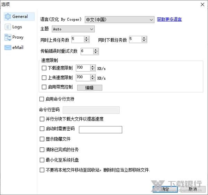Screen dimensions: 208x195
Task: Enable the 下载速度限制 checkbox
Action: click(44, 68)
